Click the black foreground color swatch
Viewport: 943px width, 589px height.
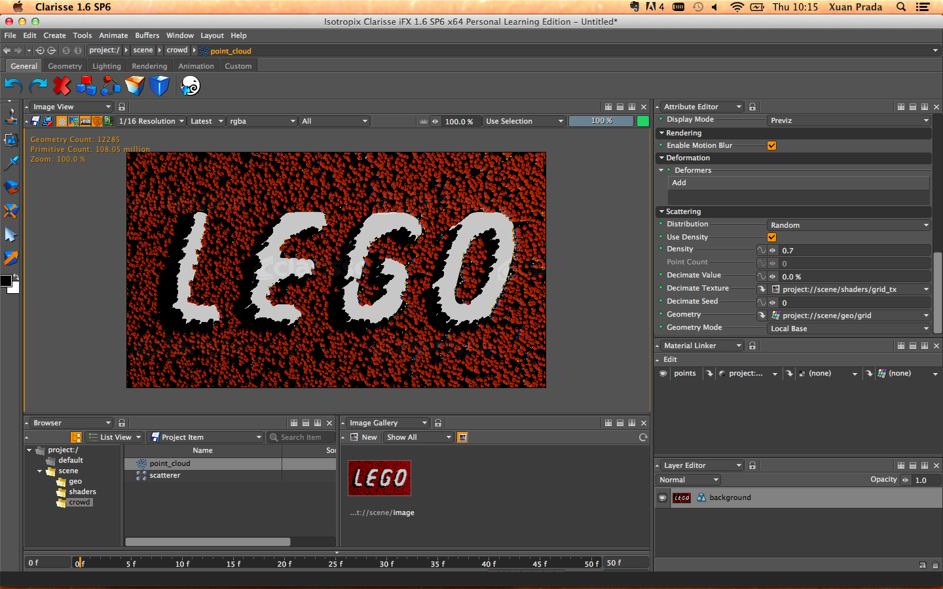click(x=6, y=281)
